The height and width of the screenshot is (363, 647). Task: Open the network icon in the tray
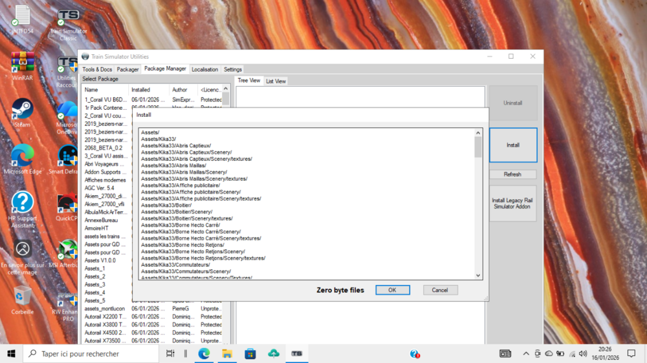[x=572, y=353]
